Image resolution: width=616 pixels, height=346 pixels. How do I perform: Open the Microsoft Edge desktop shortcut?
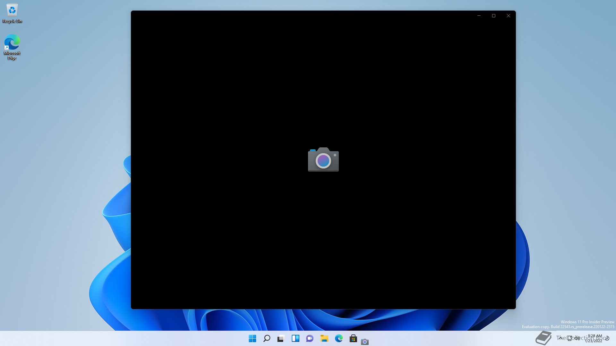12,47
